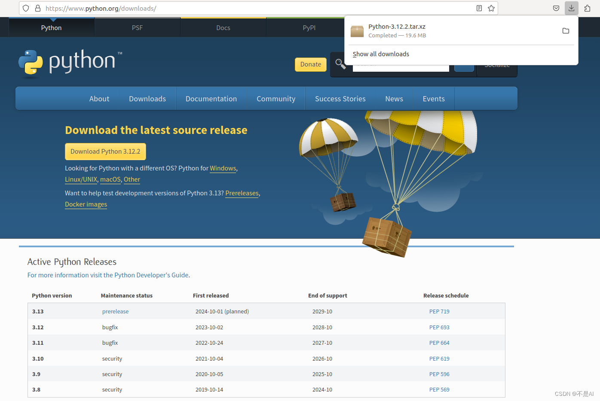Click the Active Python Releases heading
Viewport: 600px width, 401px height.
click(x=72, y=262)
